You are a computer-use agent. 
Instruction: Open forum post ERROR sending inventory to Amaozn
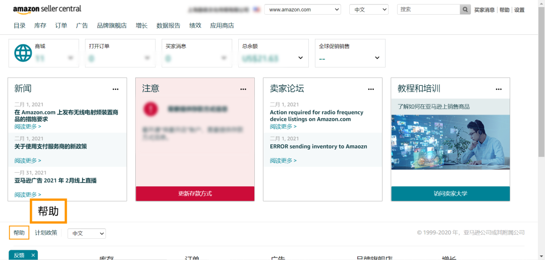coord(318,146)
